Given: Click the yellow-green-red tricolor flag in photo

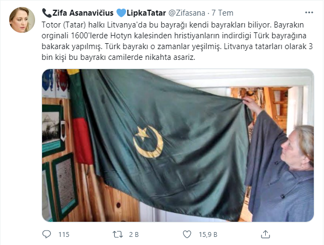Looking at the screenshot, I should pos(80,117).
